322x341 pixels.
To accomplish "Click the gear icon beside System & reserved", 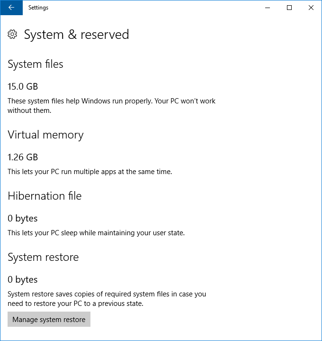I will [x=12, y=34].
